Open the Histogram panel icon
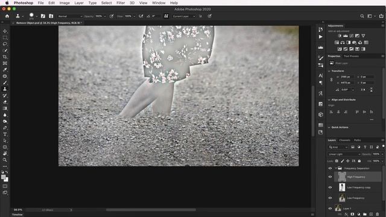 point(320,47)
